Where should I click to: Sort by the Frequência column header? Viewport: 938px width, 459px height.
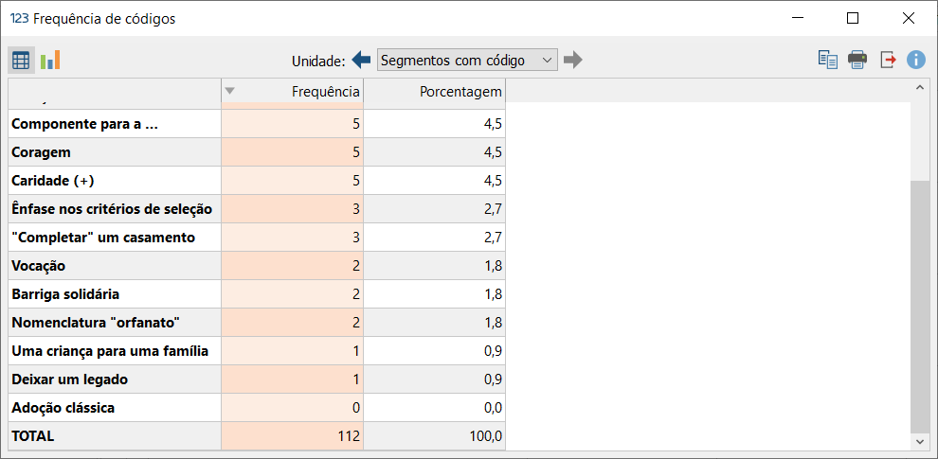tap(292, 92)
